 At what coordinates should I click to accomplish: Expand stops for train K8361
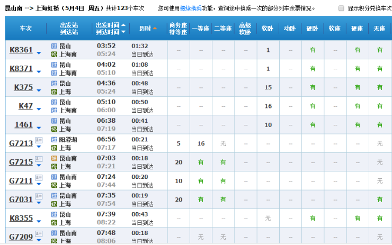39,53
